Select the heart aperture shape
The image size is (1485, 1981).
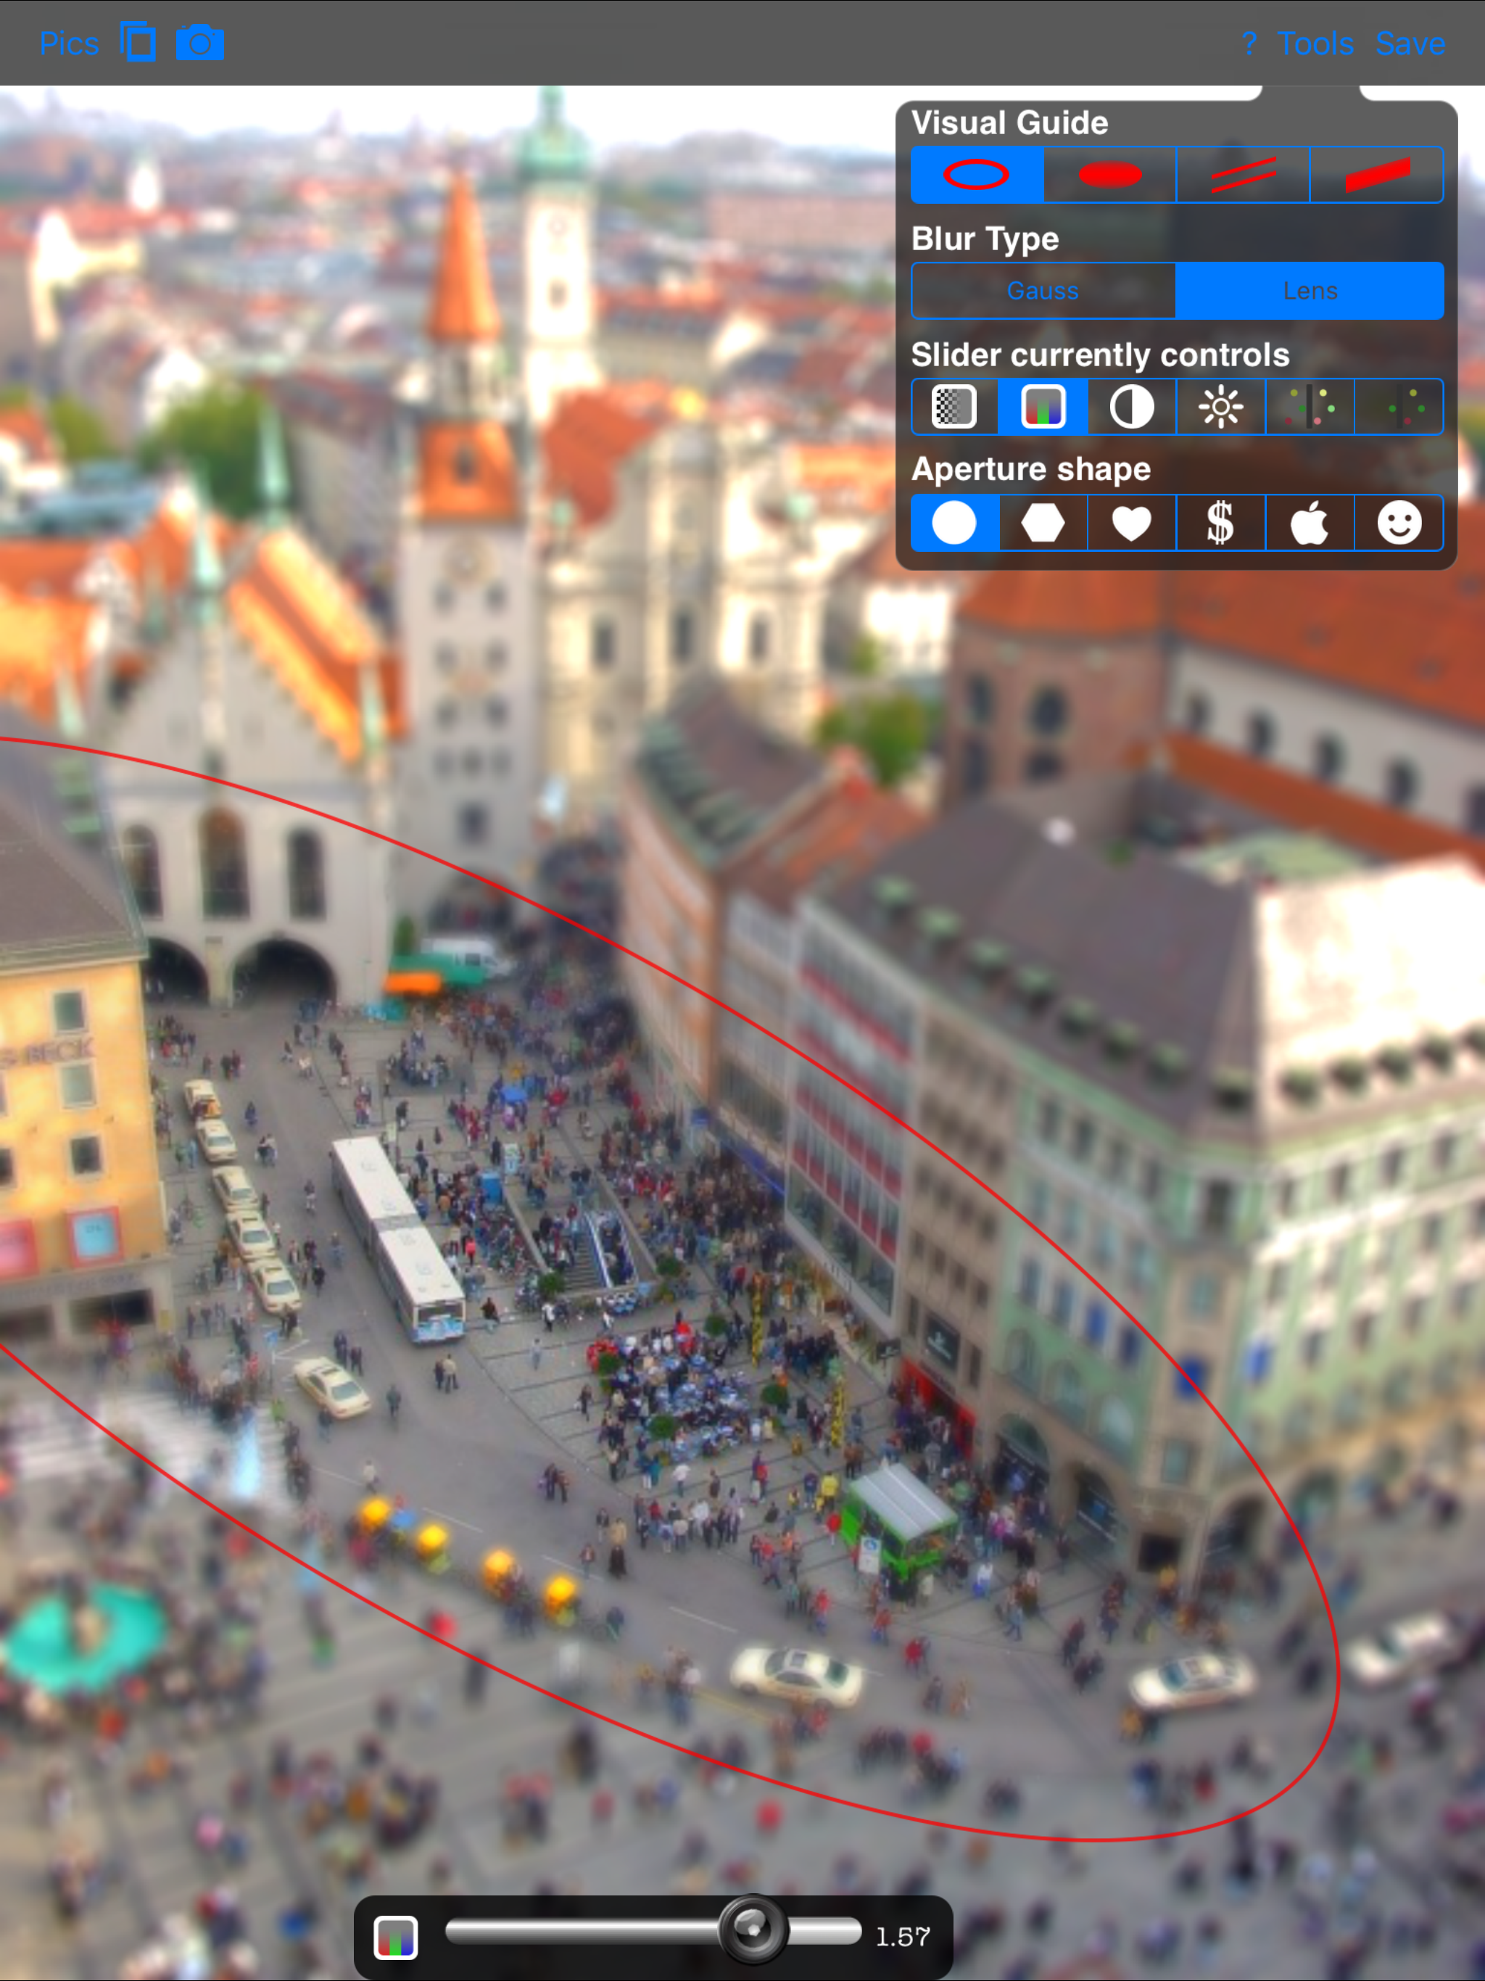[1131, 523]
